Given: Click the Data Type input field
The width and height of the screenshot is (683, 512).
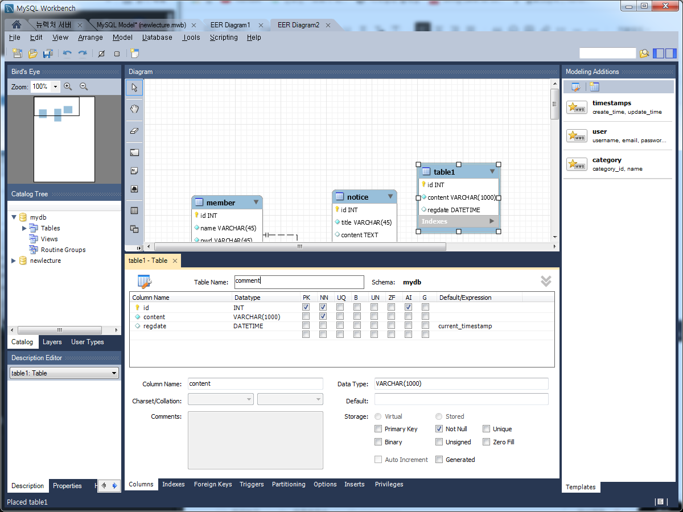Looking at the screenshot, I should pyautogui.click(x=461, y=383).
